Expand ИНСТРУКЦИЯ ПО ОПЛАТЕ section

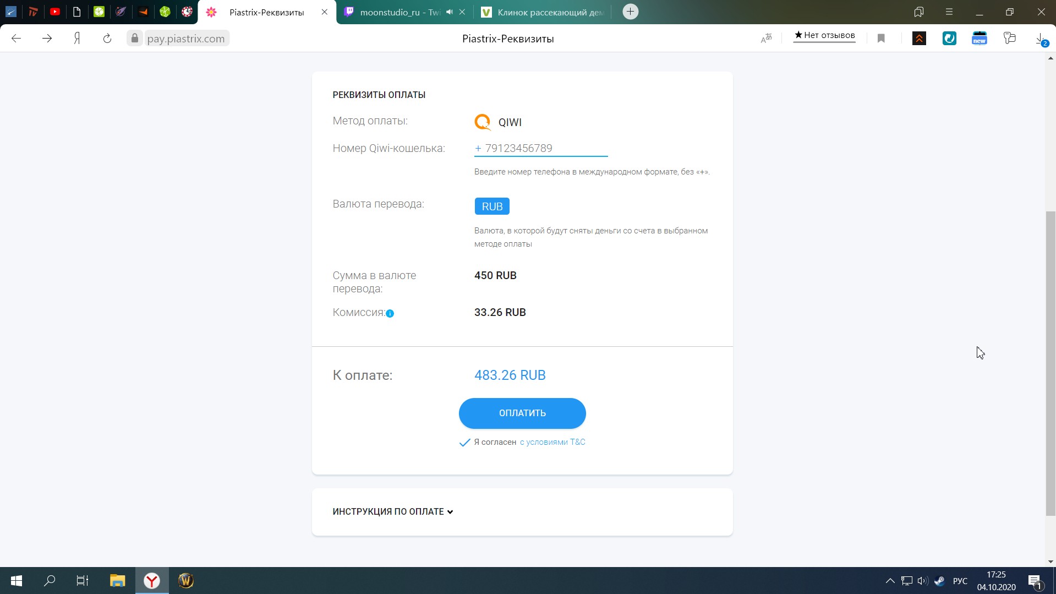[x=393, y=511]
